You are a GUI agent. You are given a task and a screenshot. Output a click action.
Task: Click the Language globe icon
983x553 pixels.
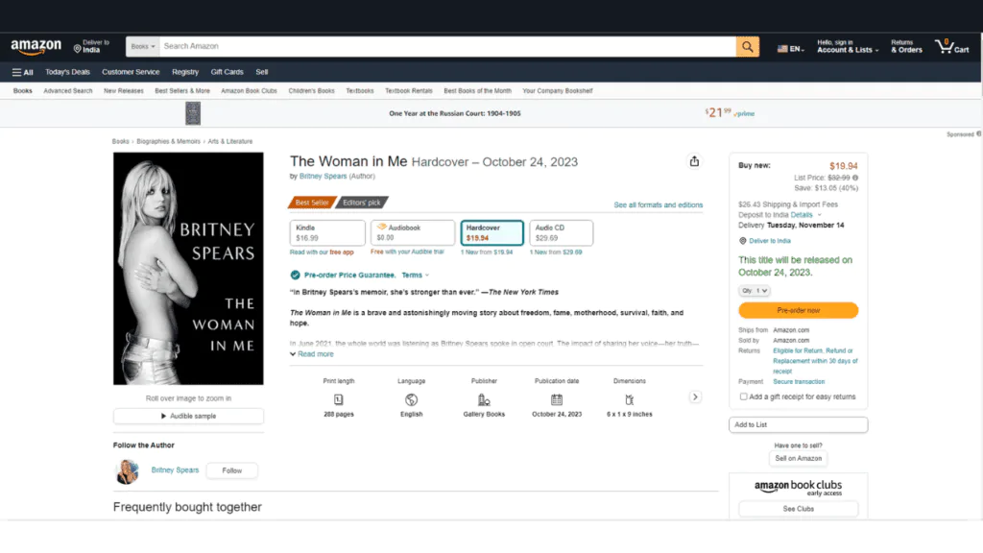point(411,399)
